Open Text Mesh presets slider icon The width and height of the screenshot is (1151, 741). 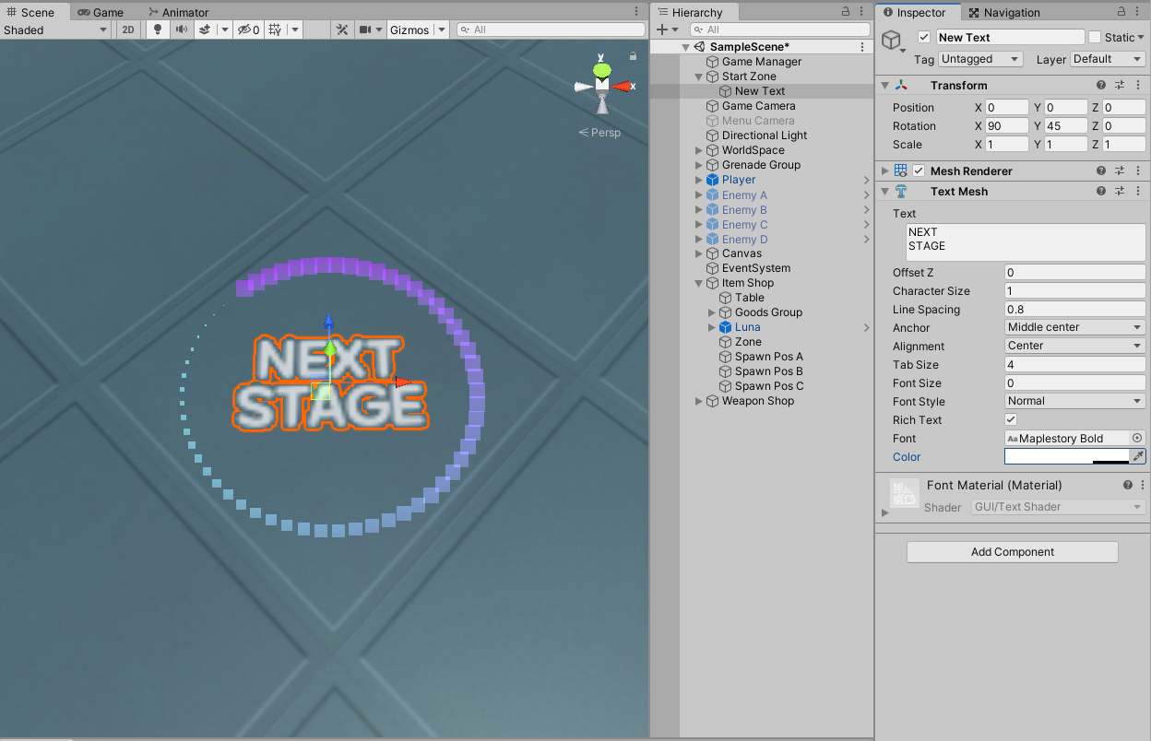[1121, 192]
